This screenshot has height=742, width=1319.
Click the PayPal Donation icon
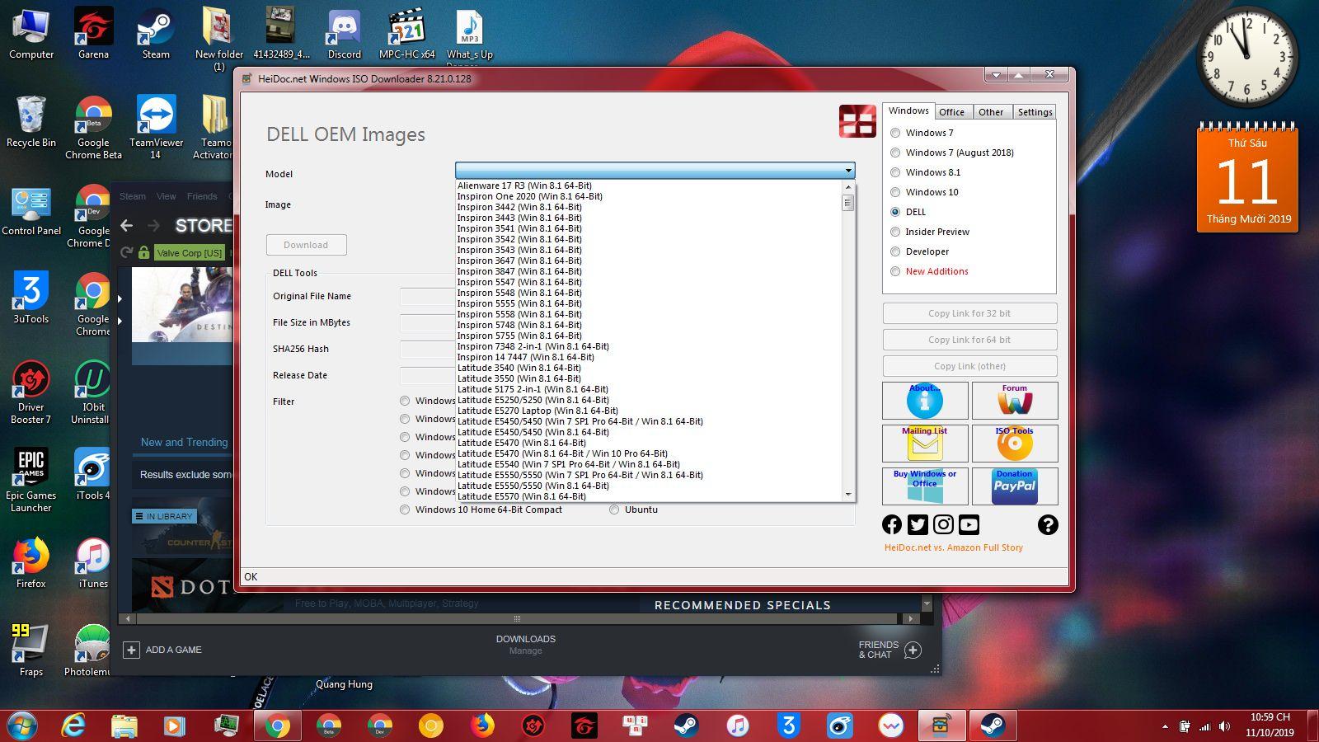click(1014, 486)
